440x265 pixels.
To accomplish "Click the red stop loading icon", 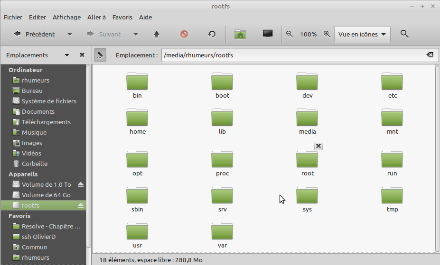I will click(x=184, y=34).
